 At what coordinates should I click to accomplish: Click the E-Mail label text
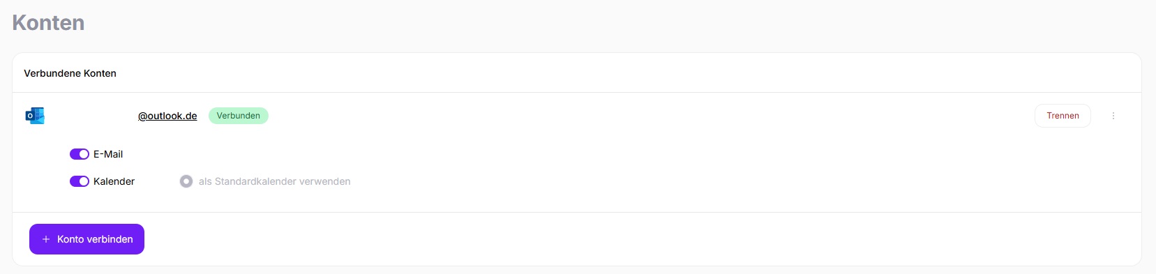click(x=108, y=154)
